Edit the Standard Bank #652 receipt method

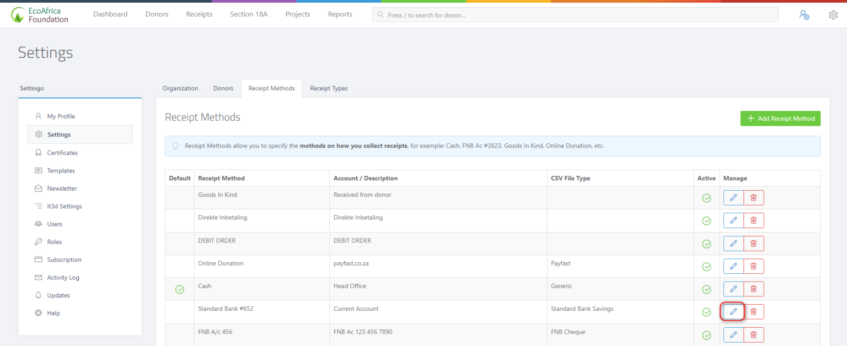pos(733,311)
